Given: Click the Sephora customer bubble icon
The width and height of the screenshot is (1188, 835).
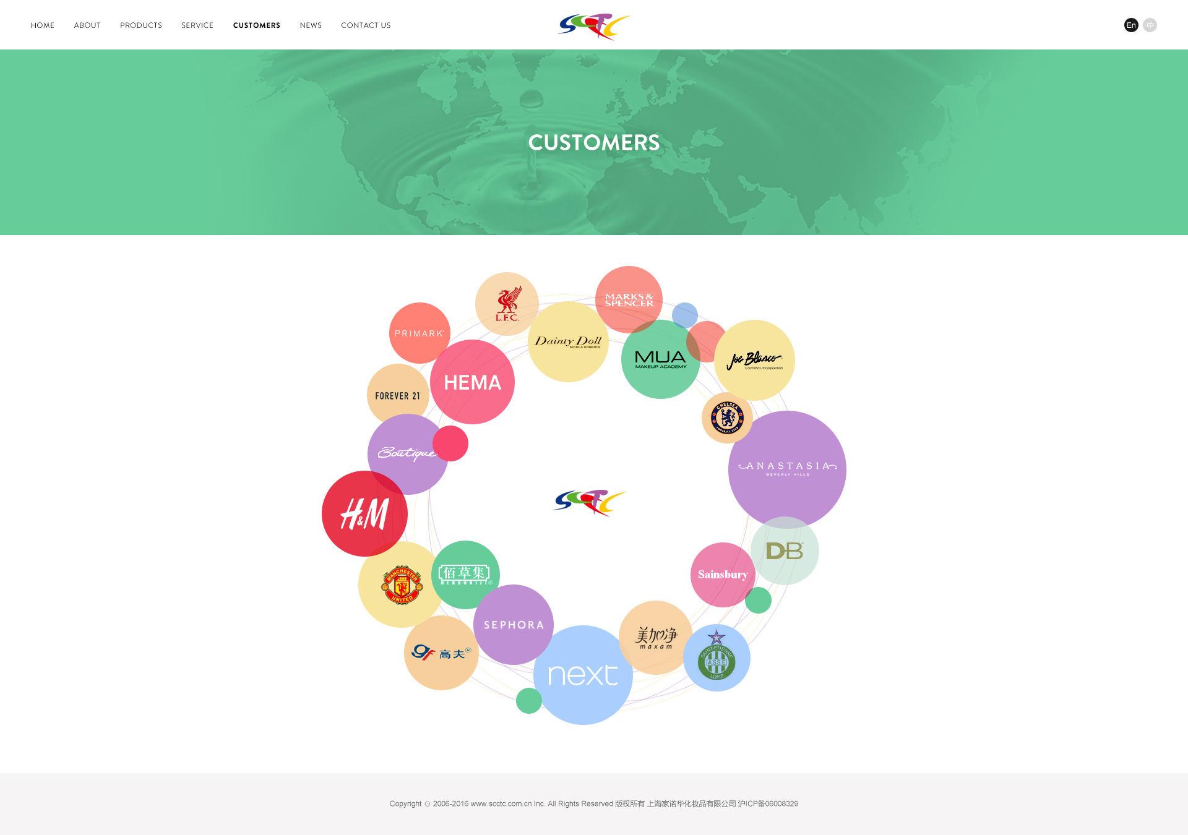Looking at the screenshot, I should tap(514, 625).
